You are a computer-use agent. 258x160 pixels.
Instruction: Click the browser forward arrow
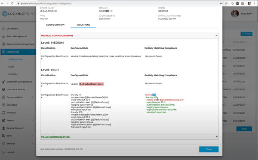coord(7,3)
